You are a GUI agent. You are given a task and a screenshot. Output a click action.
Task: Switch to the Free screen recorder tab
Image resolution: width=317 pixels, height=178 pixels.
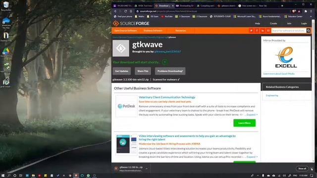coord(248,5)
